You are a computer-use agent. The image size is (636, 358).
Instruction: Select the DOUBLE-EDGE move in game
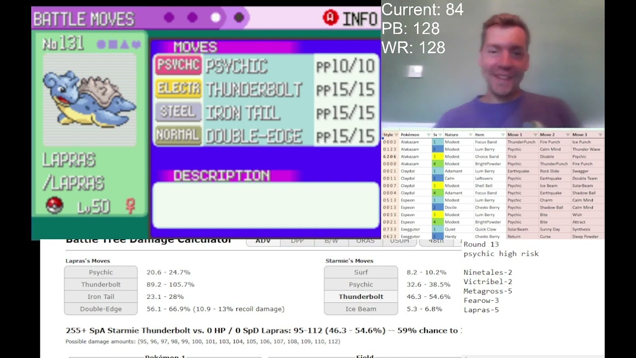[x=254, y=136]
